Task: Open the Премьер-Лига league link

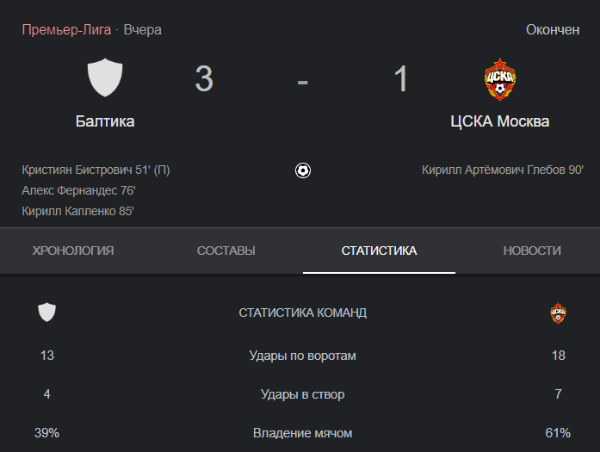Action: tap(66, 30)
